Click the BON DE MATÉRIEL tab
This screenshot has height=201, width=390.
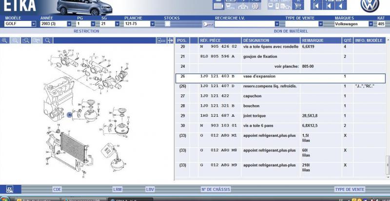coord(291,31)
